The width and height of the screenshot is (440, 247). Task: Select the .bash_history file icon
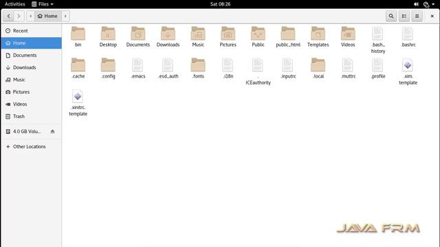pos(377,34)
